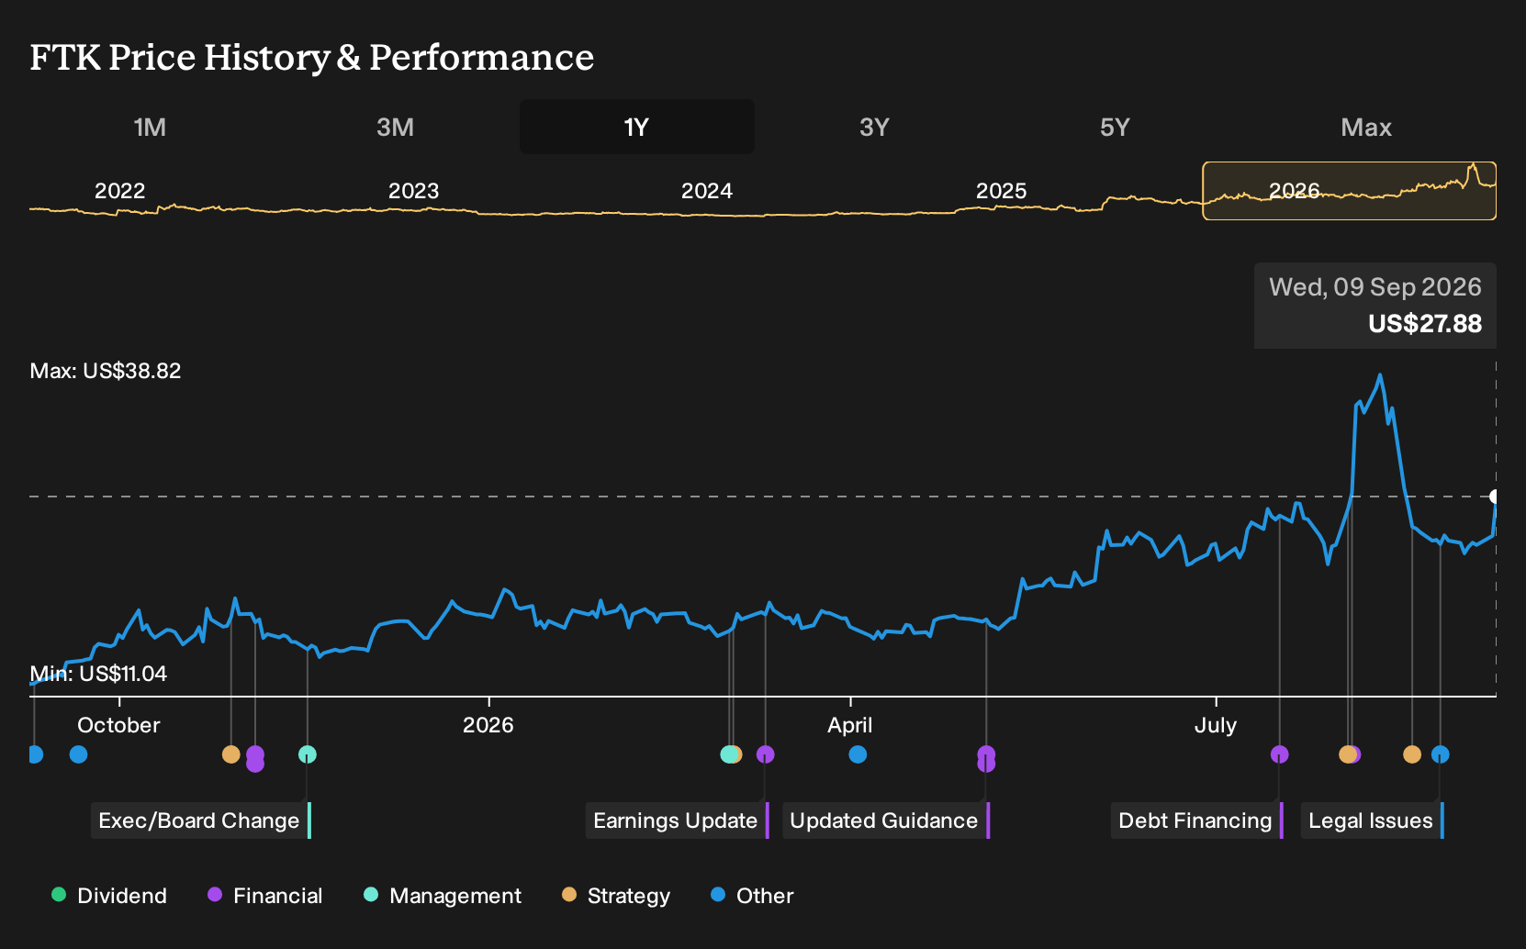The height and width of the screenshot is (949, 1526).
Task: Choose the 1Y range tab
Action: (x=636, y=127)
